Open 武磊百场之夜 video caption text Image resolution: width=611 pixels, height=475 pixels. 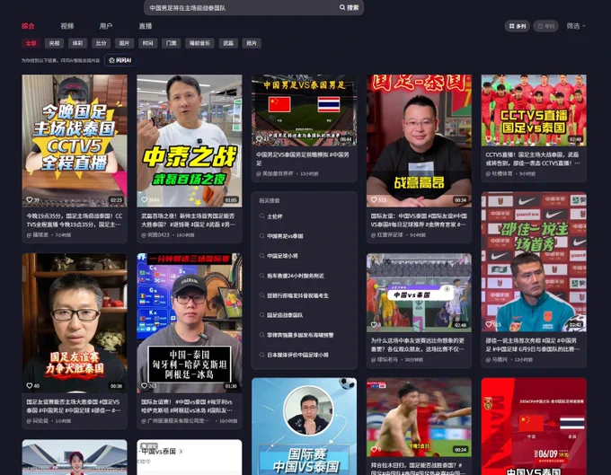point(189,220)
